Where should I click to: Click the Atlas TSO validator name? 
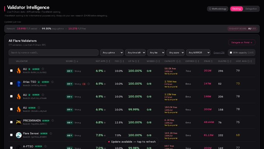click(30, 82)
